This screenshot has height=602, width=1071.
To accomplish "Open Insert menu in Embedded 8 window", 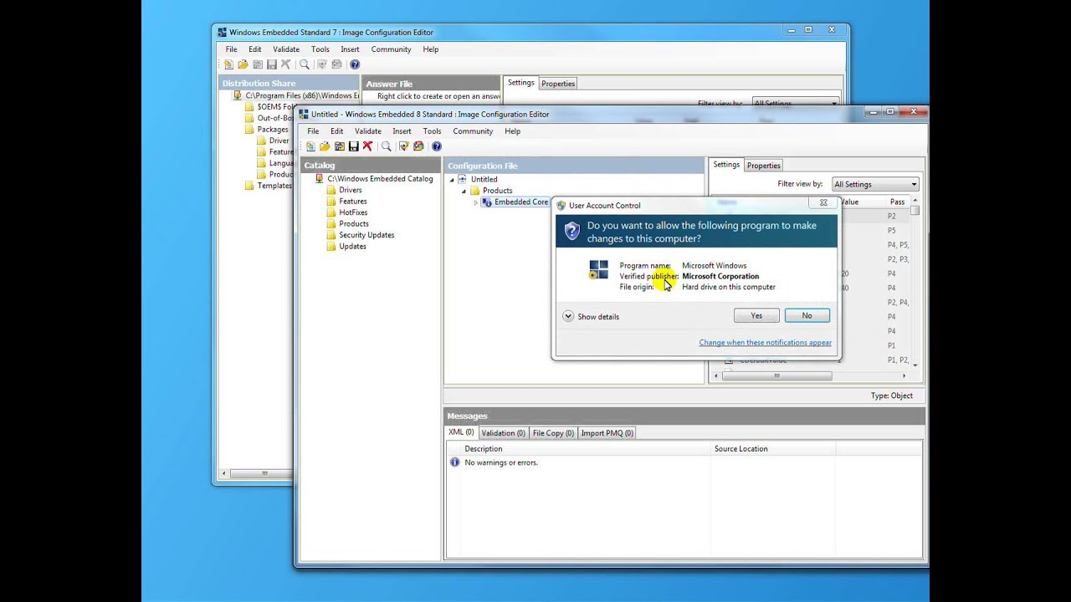I will [402, 131].
